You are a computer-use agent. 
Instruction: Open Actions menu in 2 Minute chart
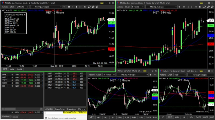[x=5, y=6]
